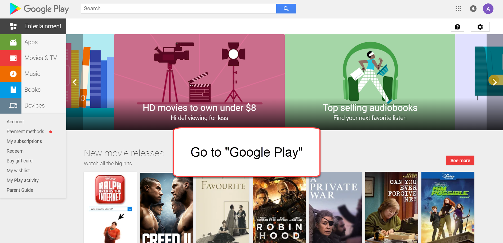Open the Creed II movie poster
Viewport: 503px width, 243px height.
pyautogui.click(x=167, y=207)
